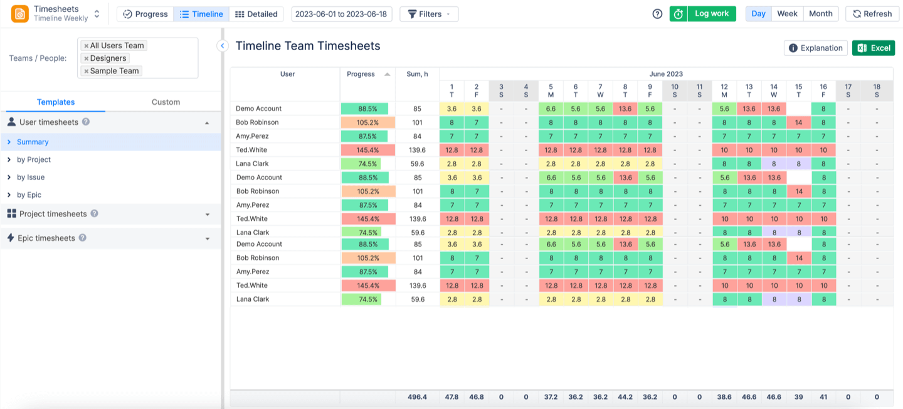The width and height of the screenshot is (903, 409).
Task: Remove the Designers team tag
Action: point(87,58)
